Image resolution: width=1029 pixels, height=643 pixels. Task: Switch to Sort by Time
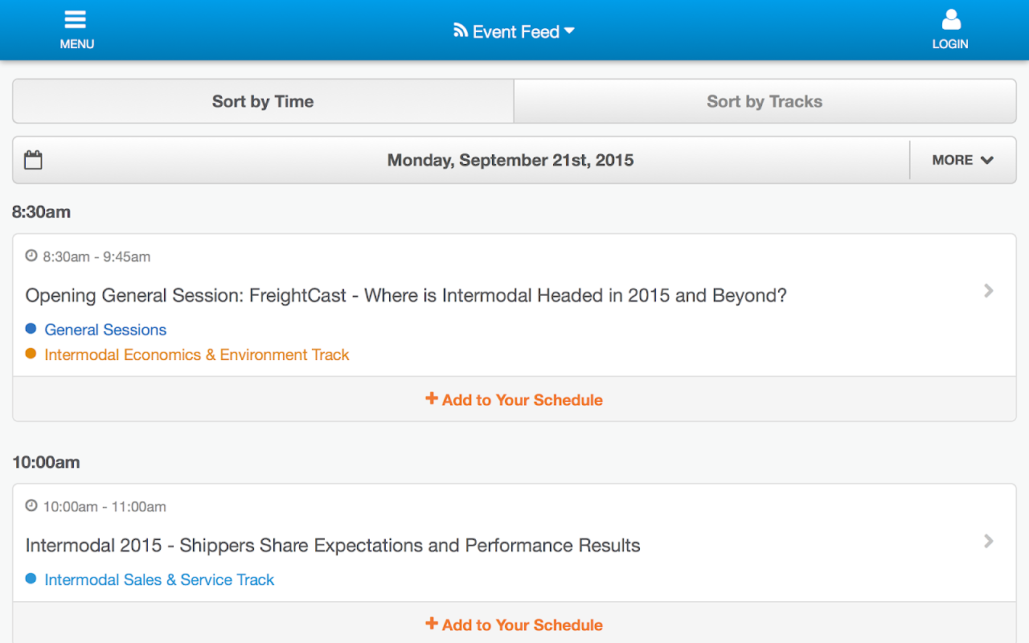tap(263, 101)
